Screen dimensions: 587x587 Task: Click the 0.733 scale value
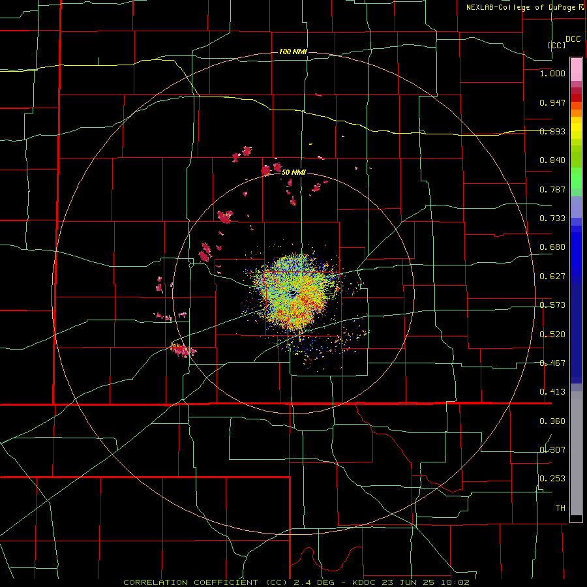coord(552,218)
